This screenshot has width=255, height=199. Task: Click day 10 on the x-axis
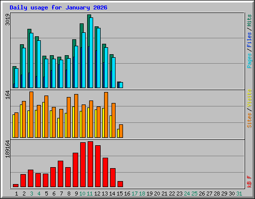82,194
